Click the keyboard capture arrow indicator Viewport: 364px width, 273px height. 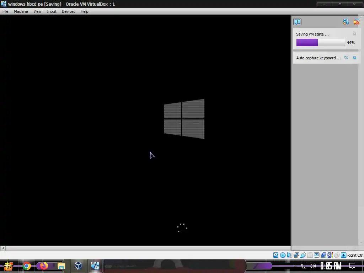[x=344, y=255]
